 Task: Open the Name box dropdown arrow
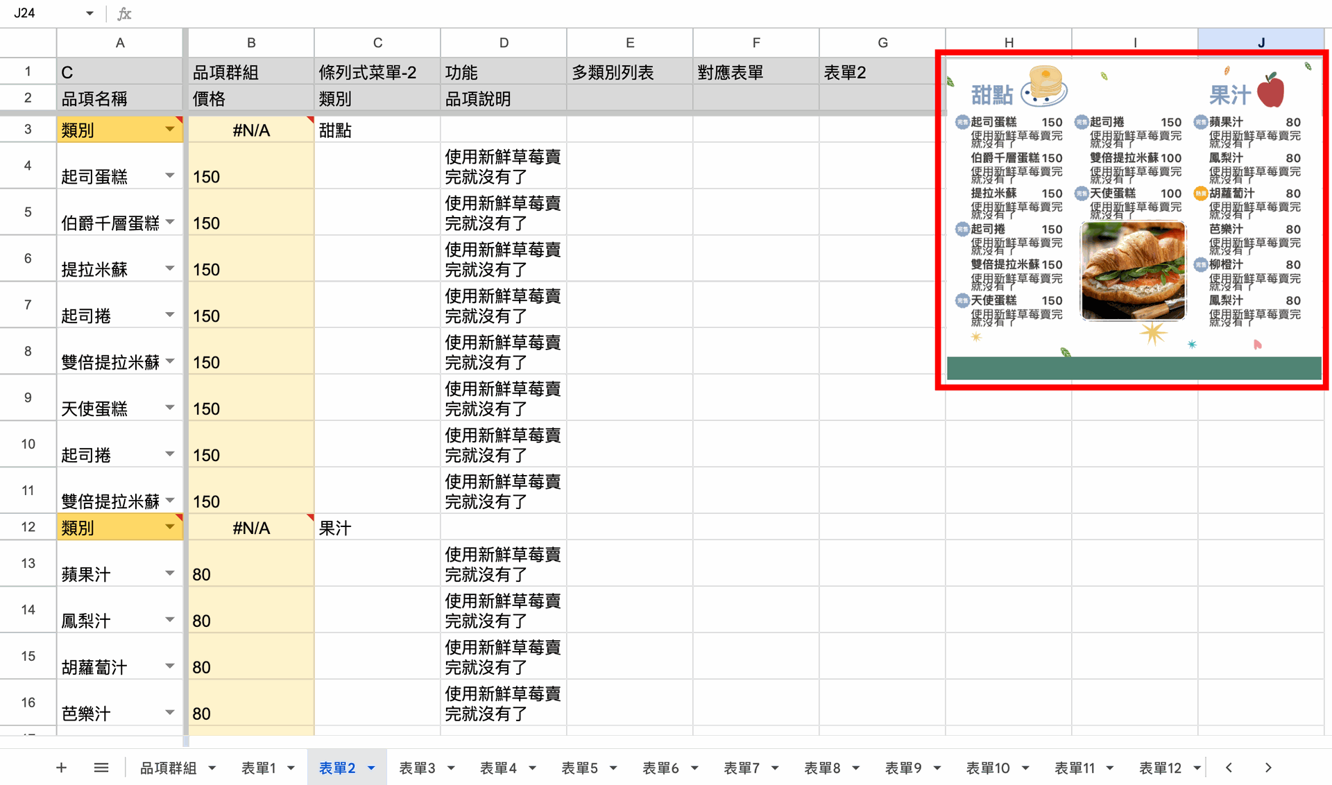coord(89,13)
